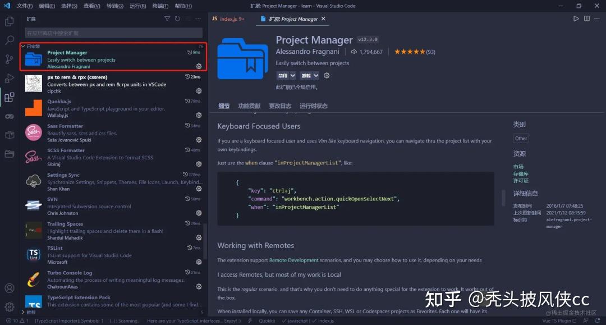The height and width of the screenshot is (325, 606).
Task: Select the Extensions icon in activity bar
Action: [x=10, y=97]
